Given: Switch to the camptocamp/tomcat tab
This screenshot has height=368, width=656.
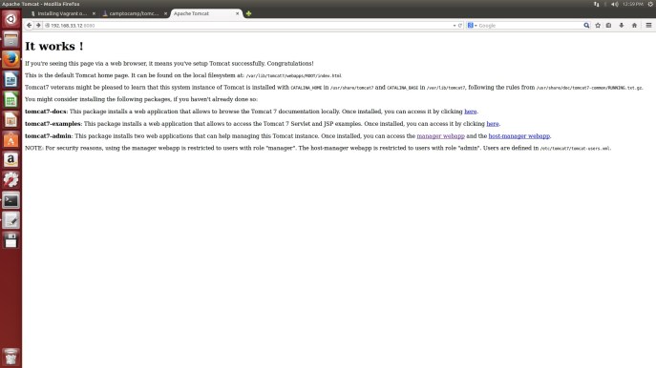Looking at the screenshot, I should pos(134,13).
